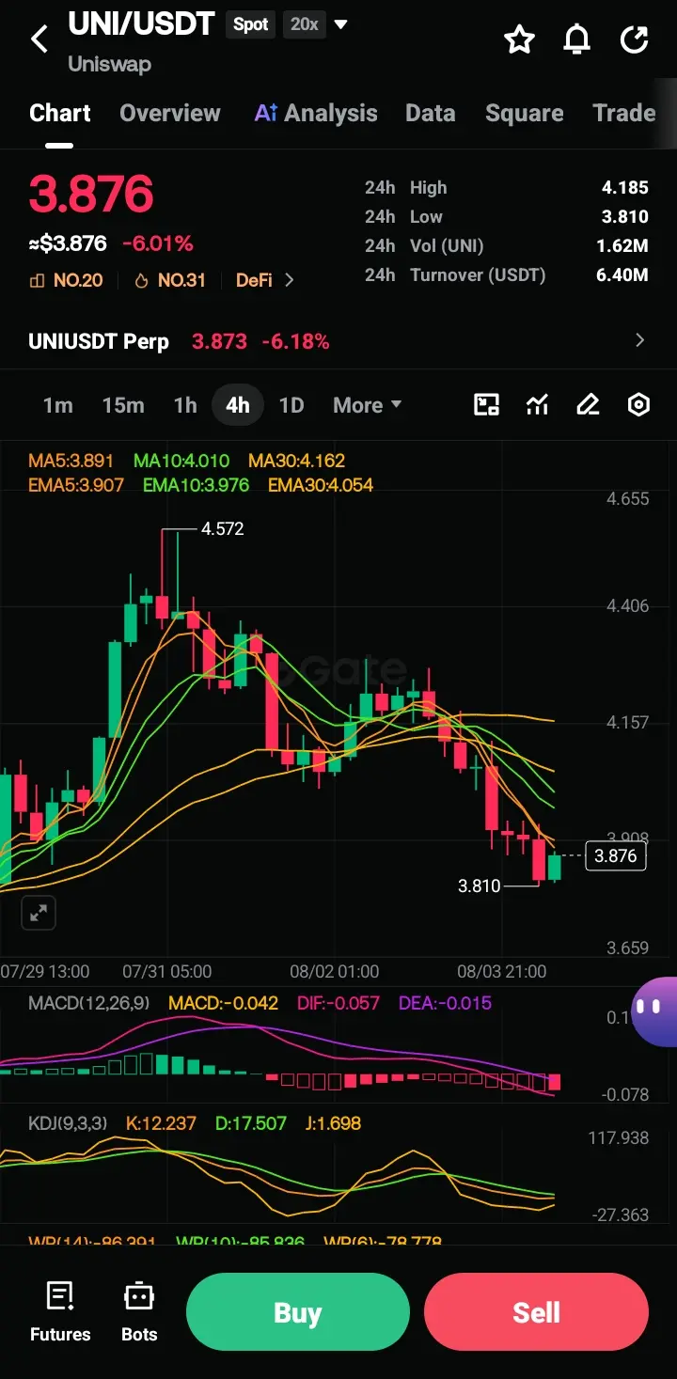Tap the MA10:4.010 legend value

click(x=181, y=461)
